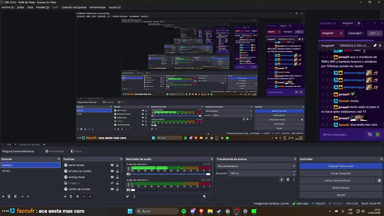Click Add chatroom button in KickTalk

(x=374, y=33)
